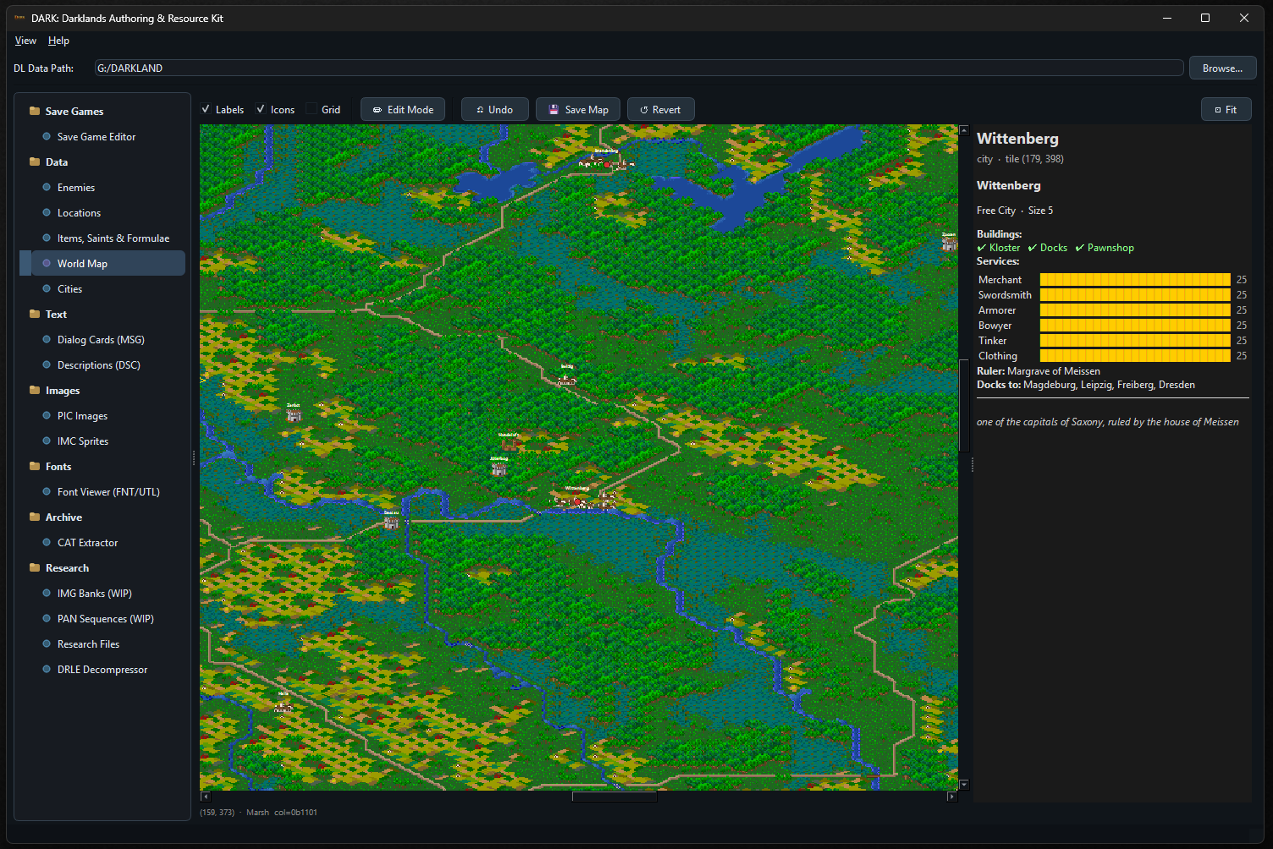The height and width of the screenshot is (849, 1273).
Task: Select World Map in the sidebar
Action: point(102,263)
